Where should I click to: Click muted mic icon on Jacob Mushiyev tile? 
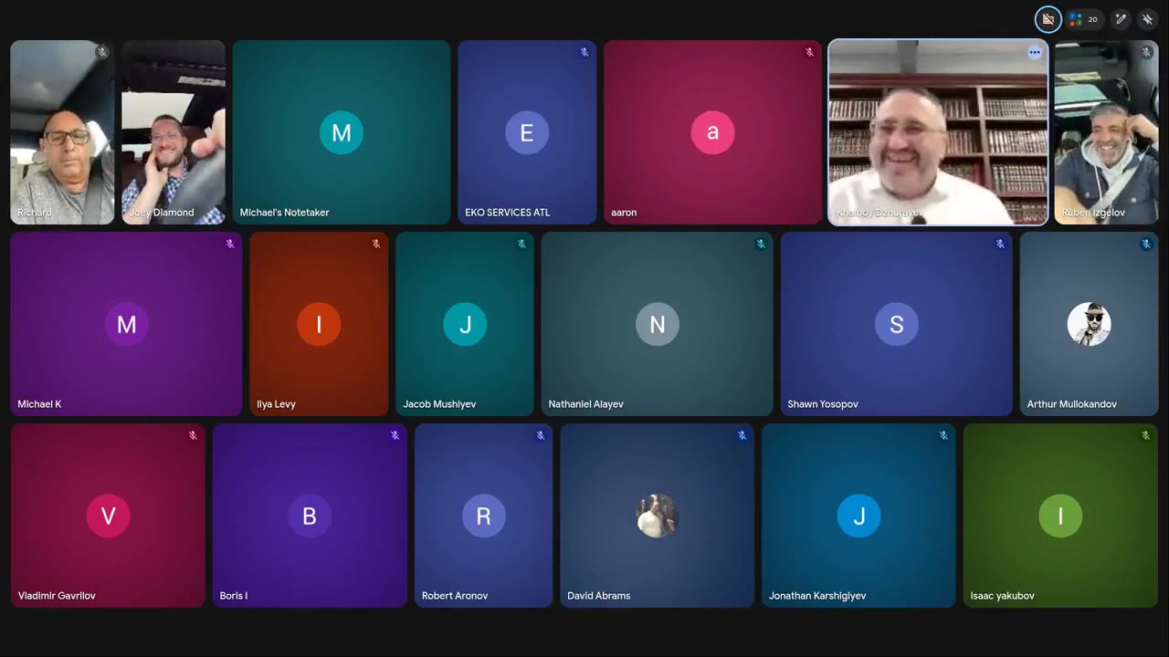[521, 245]
